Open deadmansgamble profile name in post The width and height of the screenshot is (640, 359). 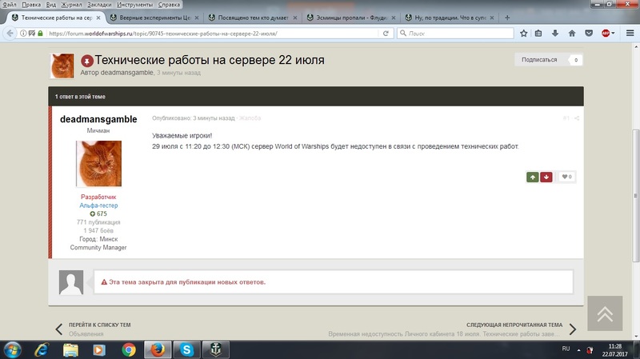click(x=98, y=119)
